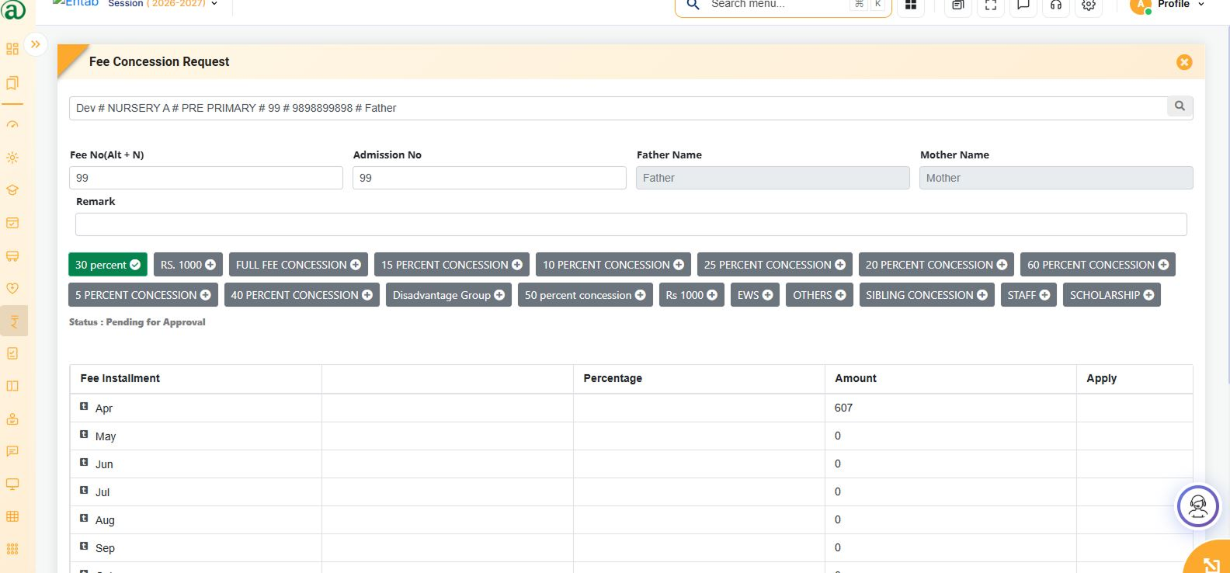Expand the sidebar with double chevron
Screen dimensions: 1230x573
(36, 44)
